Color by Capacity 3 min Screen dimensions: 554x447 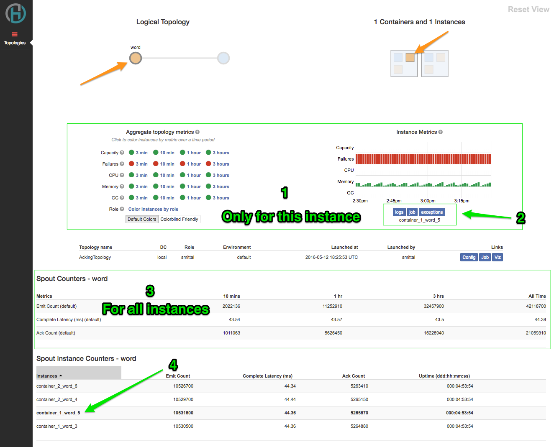click(x=138, y=153)
